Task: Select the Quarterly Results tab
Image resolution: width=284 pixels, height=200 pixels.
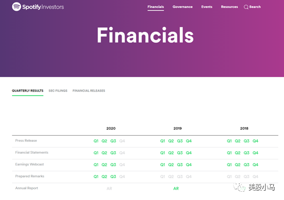Action: tap(28, 90)
